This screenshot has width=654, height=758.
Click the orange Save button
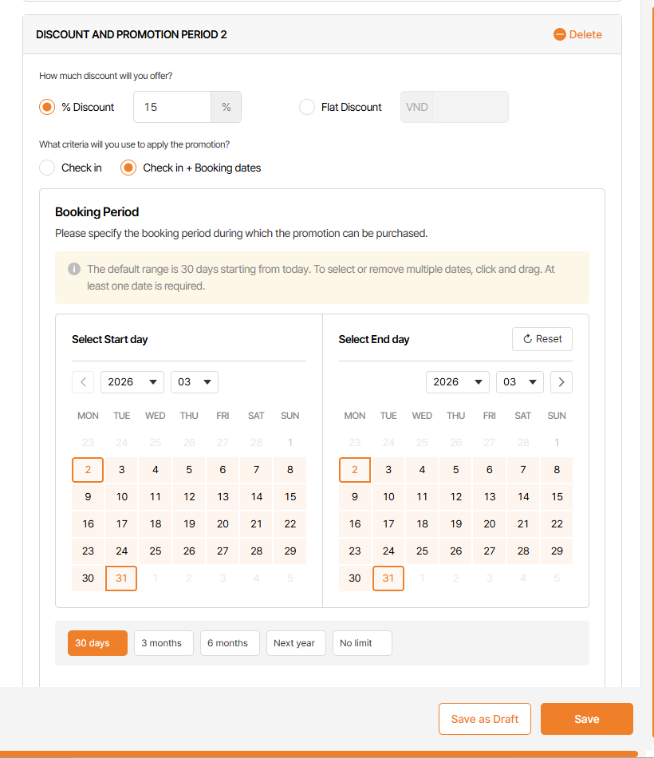587,719
